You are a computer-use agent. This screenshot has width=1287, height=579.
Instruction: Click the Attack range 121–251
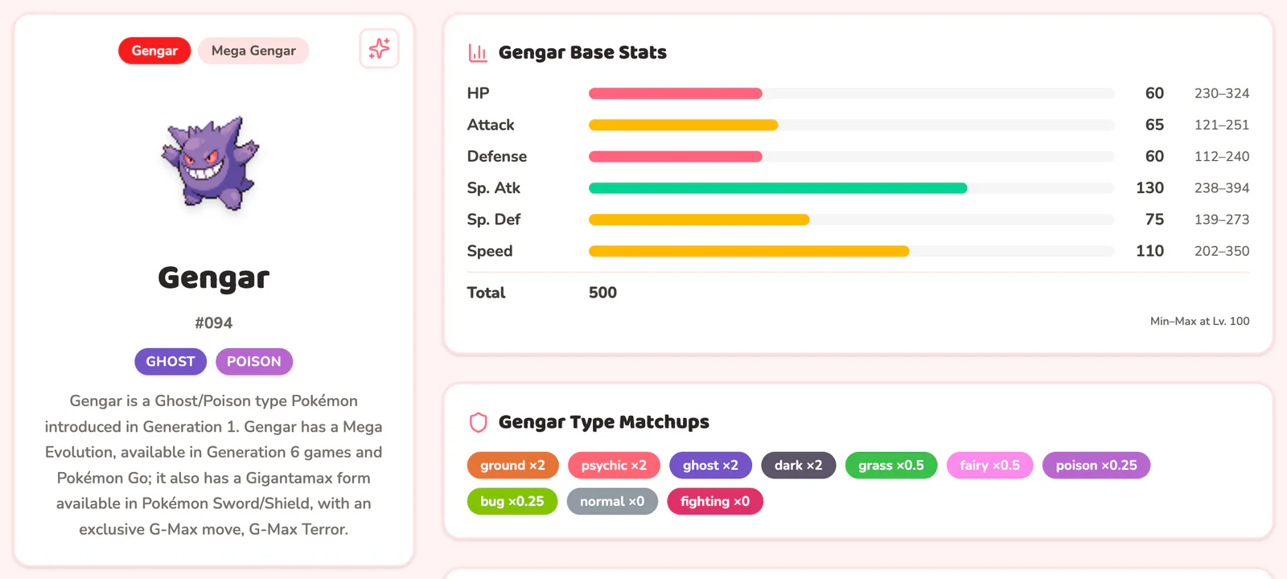(1222, 125)
